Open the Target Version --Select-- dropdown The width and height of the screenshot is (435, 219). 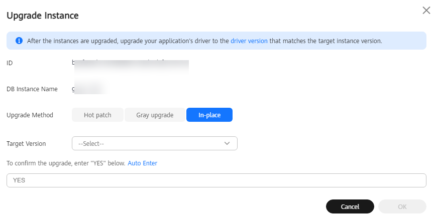155,143
